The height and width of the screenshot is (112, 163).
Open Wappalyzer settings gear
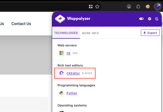(149, 19)
